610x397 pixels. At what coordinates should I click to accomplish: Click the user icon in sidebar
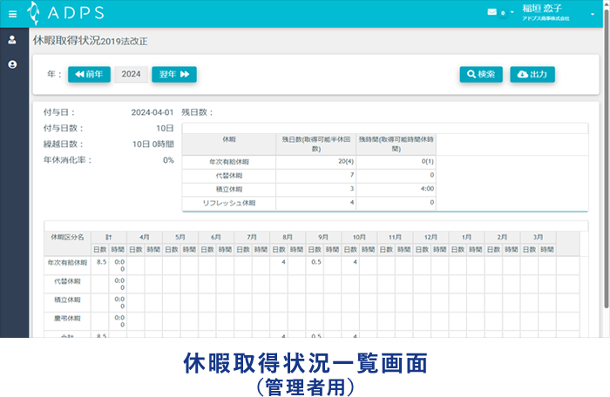coord(12,40)
